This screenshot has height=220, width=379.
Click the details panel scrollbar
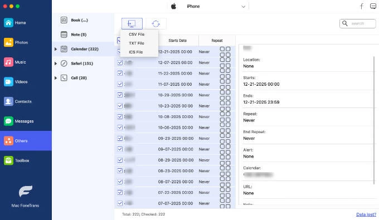tap(374, 120)
